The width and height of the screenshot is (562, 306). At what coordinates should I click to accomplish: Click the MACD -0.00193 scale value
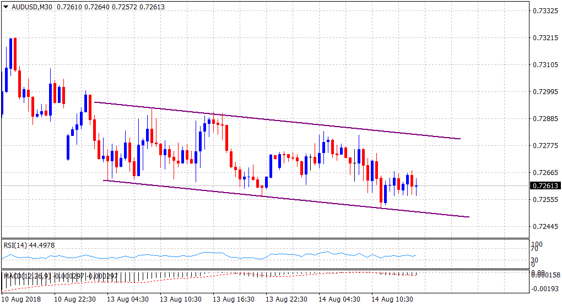545,288
